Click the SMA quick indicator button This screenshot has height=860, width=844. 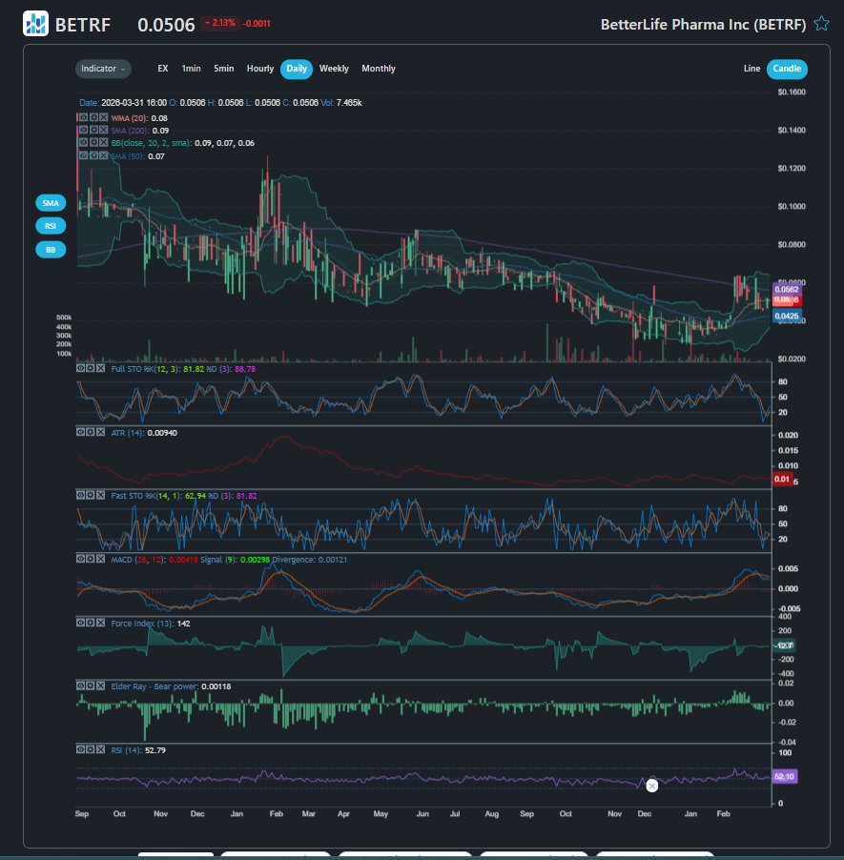tap(51, 203)
